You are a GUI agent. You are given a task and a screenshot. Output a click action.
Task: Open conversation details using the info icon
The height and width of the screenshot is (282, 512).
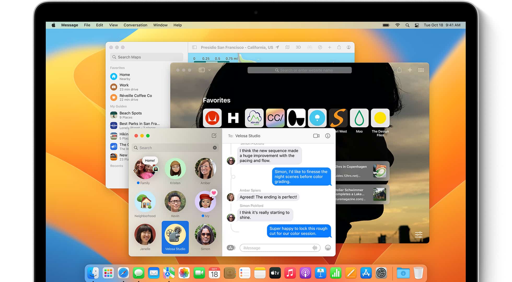328,136
